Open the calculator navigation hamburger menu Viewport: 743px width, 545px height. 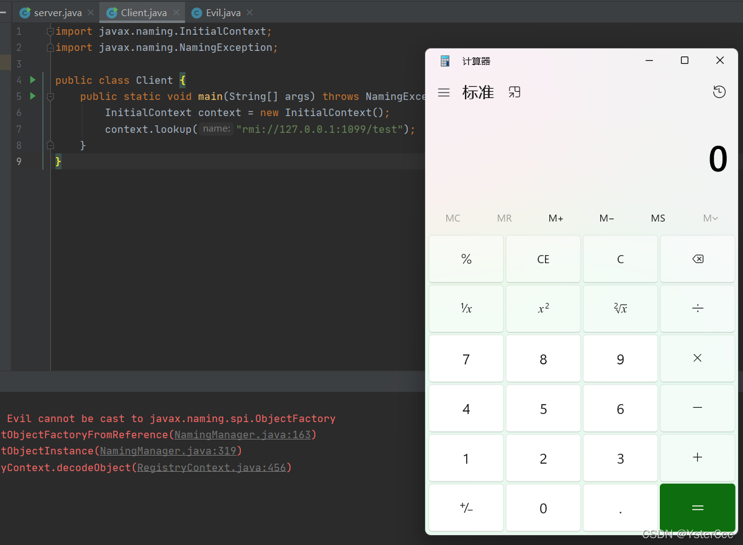click(x=444, y=92)
